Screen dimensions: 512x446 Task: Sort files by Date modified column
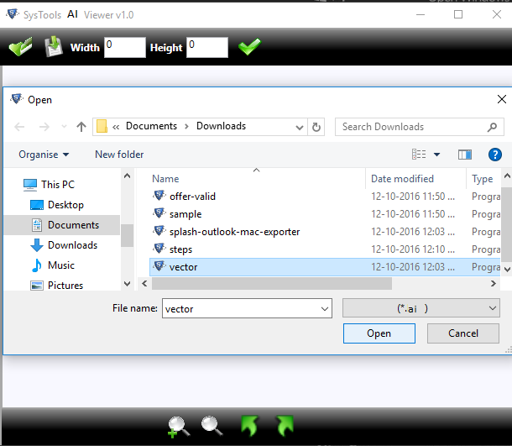(x=402, y=179)
